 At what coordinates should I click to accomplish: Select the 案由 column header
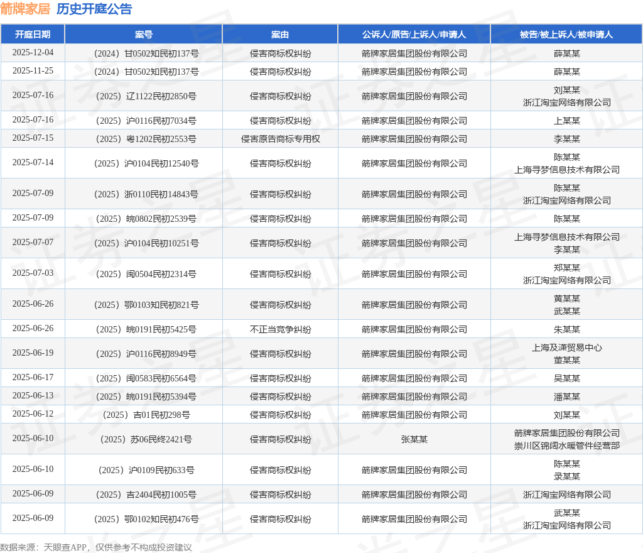coord(280,35)
